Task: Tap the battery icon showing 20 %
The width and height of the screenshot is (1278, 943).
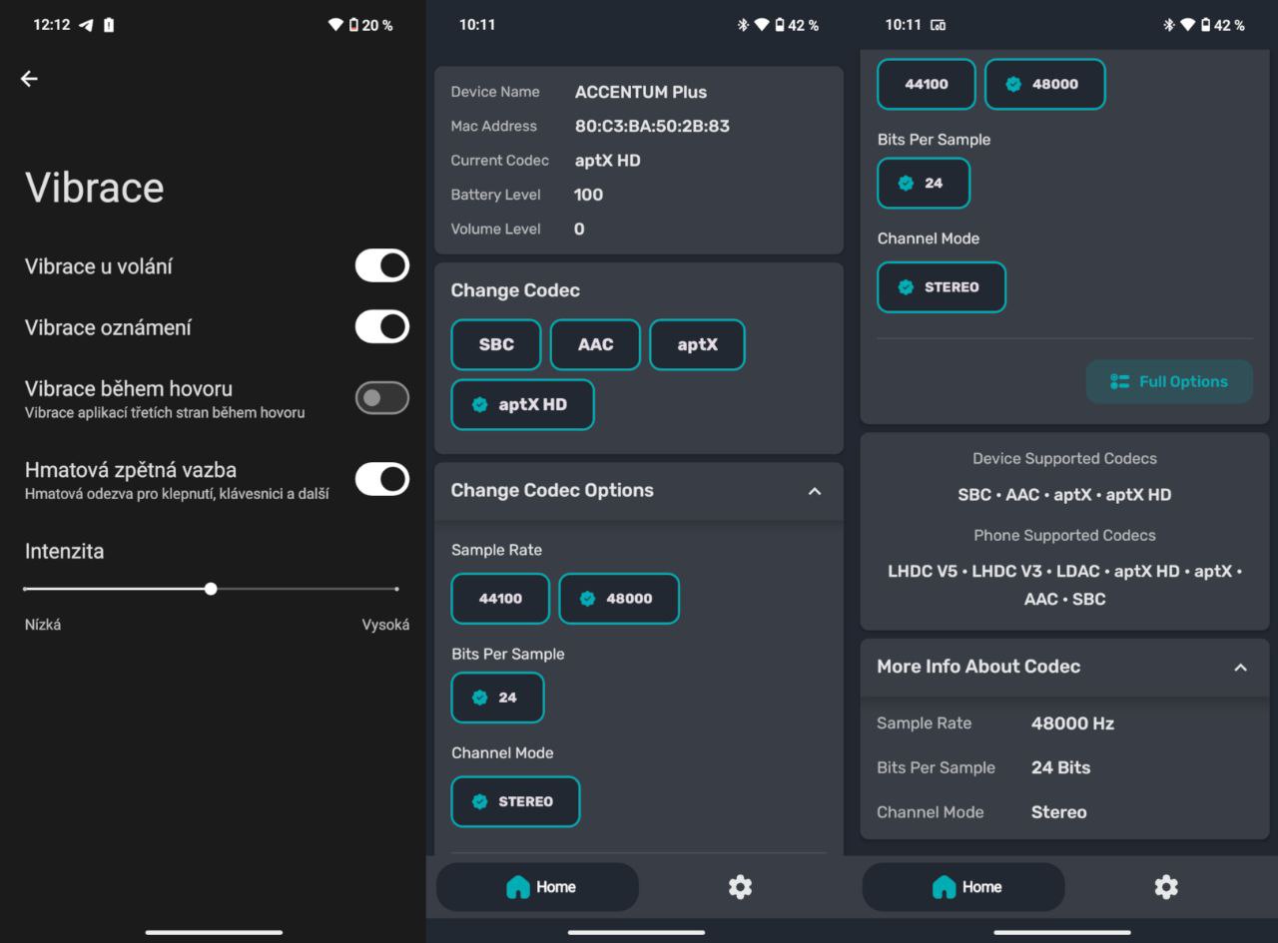Action: click(353, 25)
